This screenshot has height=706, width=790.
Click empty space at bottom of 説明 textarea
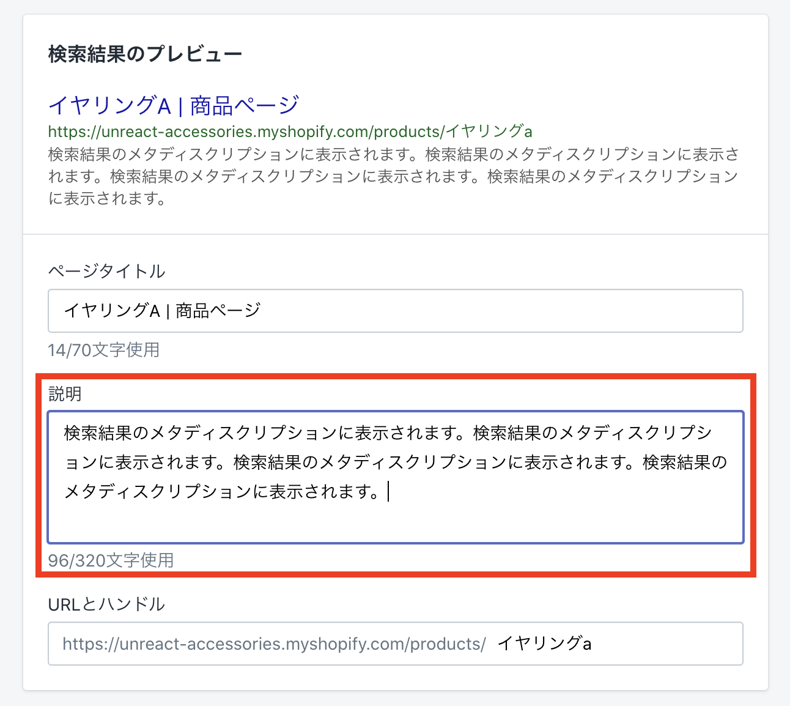click(395, 524)
